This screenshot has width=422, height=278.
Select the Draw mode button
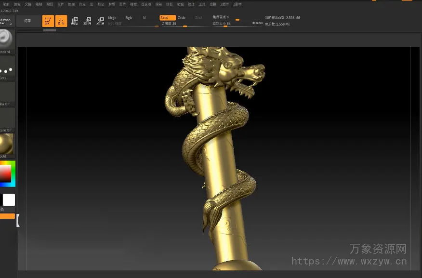(61, 21)
